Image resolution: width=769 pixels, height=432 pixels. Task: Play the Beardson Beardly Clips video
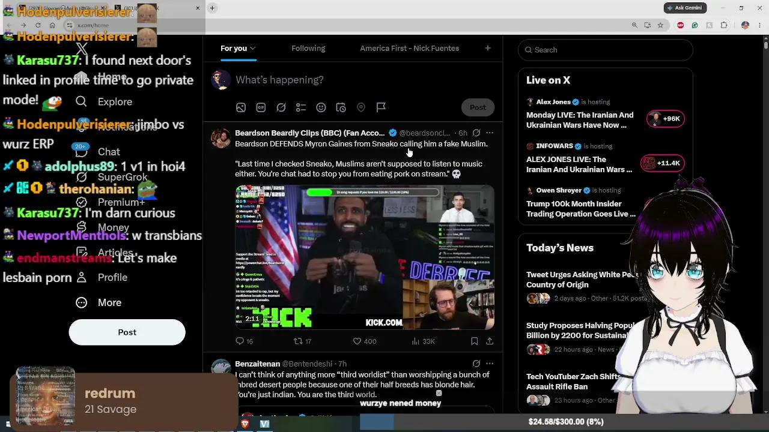pyautogui.click(x=365, y=257)
